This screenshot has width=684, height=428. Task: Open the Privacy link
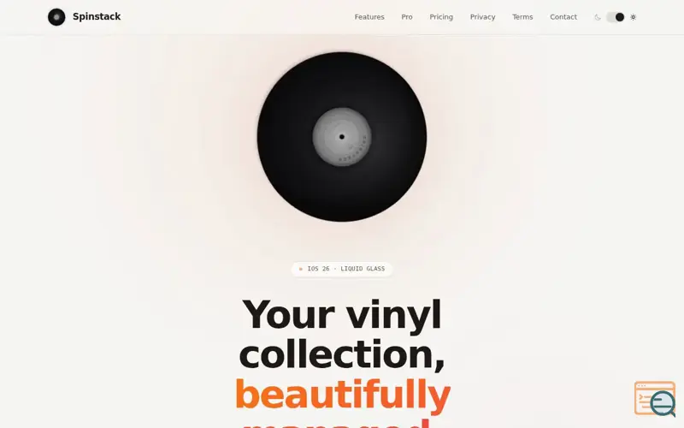(x=482, y=17)
